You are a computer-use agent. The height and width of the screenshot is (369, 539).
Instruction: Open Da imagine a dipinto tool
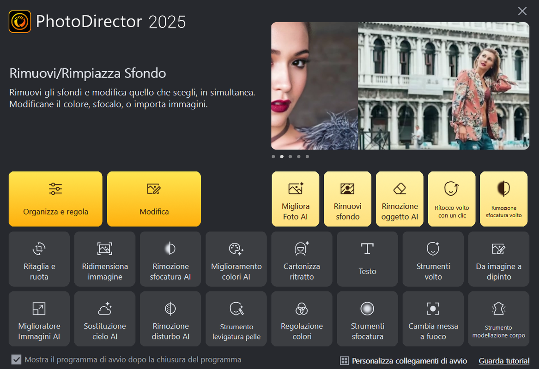click(x=499, y=259)
